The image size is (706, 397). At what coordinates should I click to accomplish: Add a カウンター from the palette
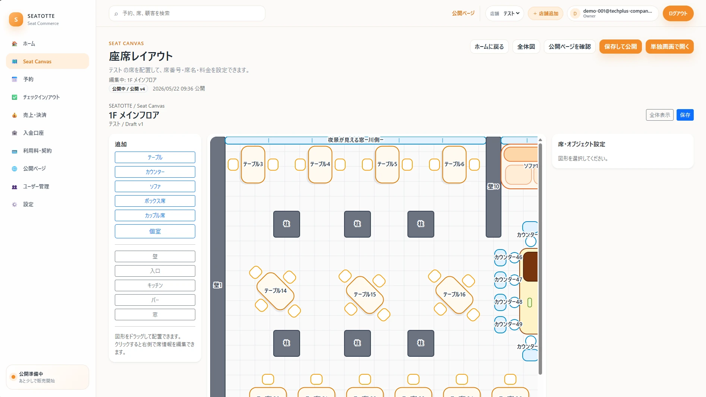(x=155, y=172)
